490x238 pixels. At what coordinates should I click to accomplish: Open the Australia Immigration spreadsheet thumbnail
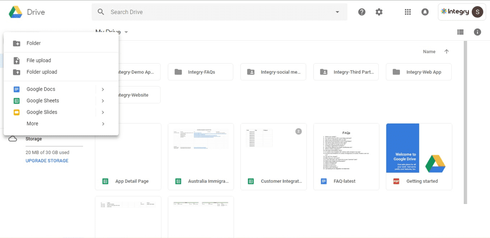tap(201, 148)
